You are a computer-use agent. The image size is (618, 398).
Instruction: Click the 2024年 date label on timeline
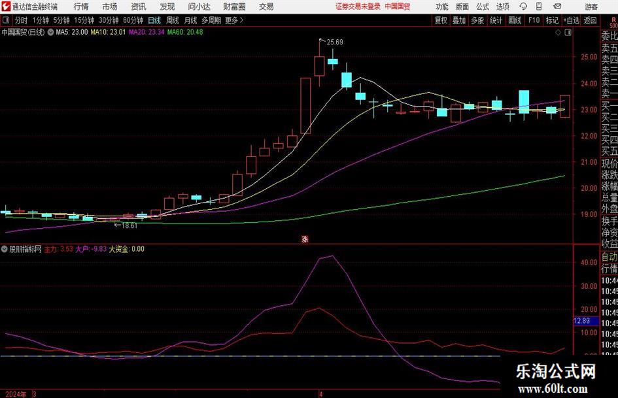tap(16, 394)
